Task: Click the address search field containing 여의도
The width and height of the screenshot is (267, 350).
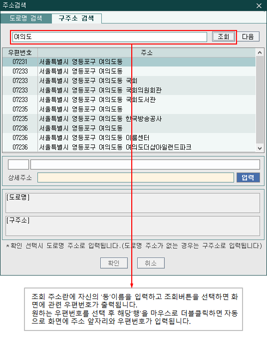Action: 110,37
